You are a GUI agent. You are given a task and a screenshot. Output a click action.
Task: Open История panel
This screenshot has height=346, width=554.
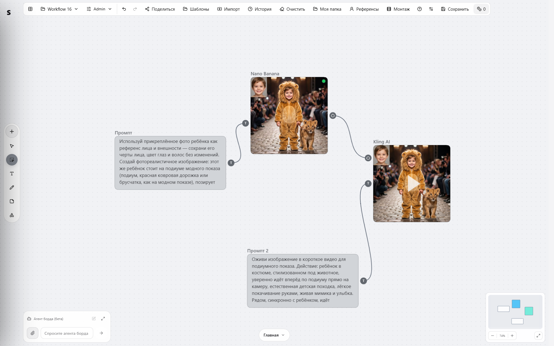pyautogui.click(x=260, y=9)
